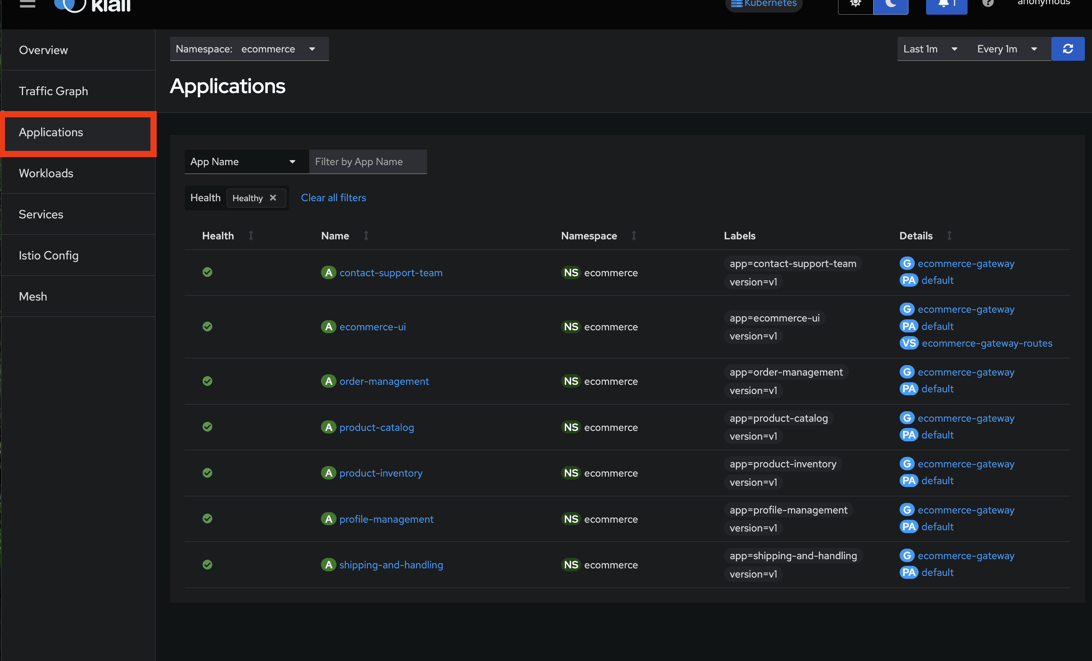1092x661 pixels.
Task: Click the A badge beside ecommerce-ui
Action: click(329, 327)
